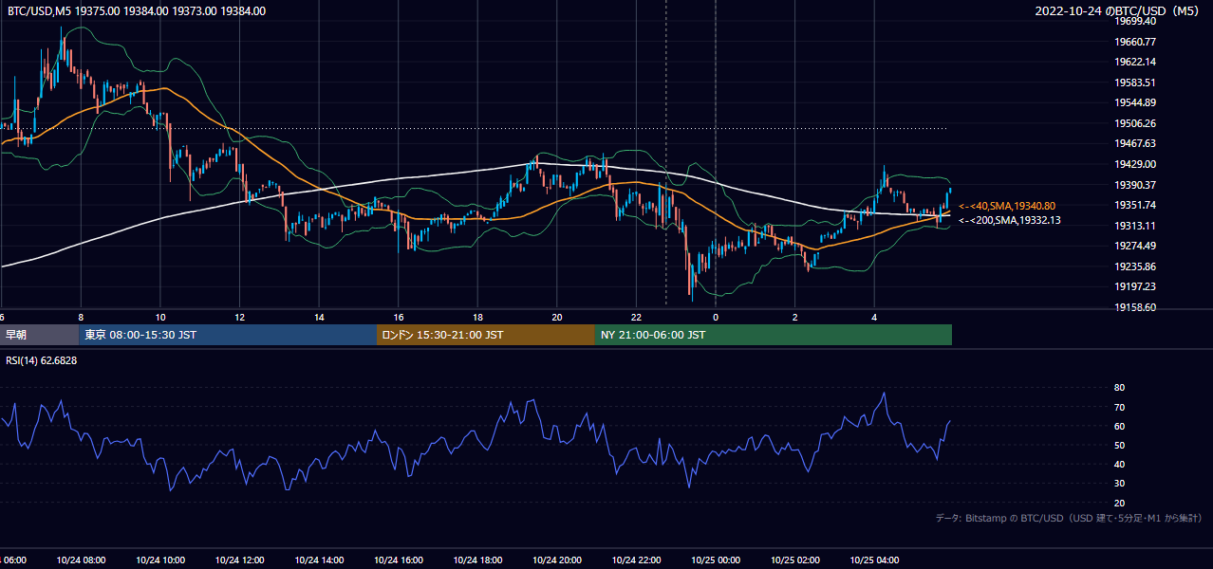This screenshot has width=1213, height=569.
Task: Click the 200 SMA 19332.13 label
Action: pyautogui.click(x=1010, y=220)
